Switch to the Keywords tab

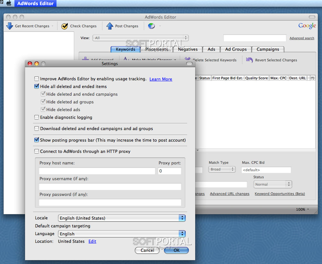tap(126, 49)
